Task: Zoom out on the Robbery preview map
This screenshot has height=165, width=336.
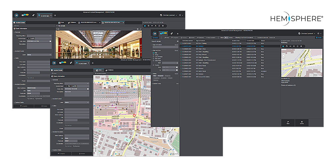Action: [284, 56]
